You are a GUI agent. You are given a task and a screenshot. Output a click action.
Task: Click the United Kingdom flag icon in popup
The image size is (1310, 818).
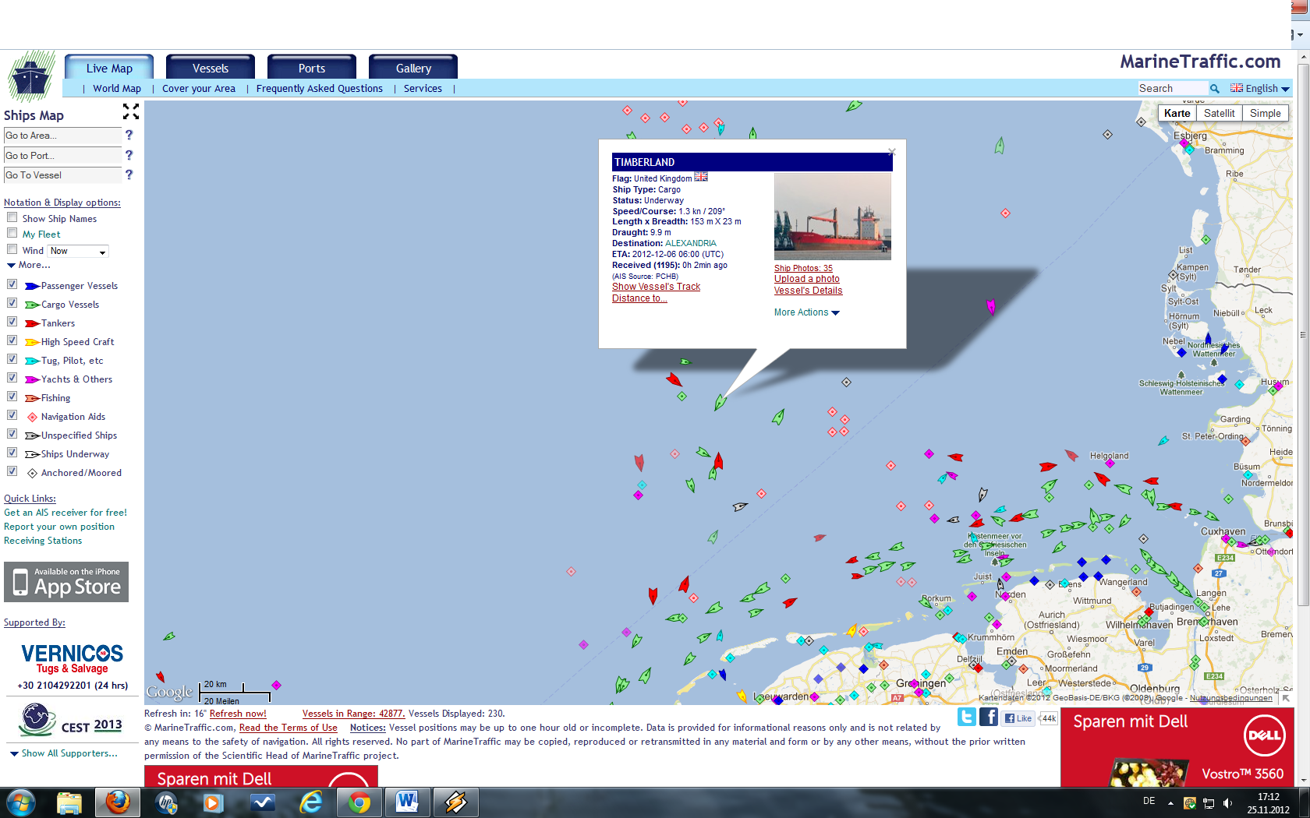pyautogui.click(x=701, y=178)
